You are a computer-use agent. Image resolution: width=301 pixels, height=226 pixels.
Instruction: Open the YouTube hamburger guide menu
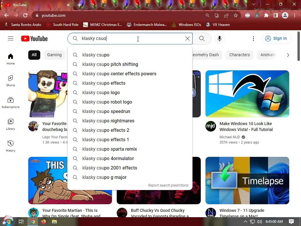click(x=11, y=39)
